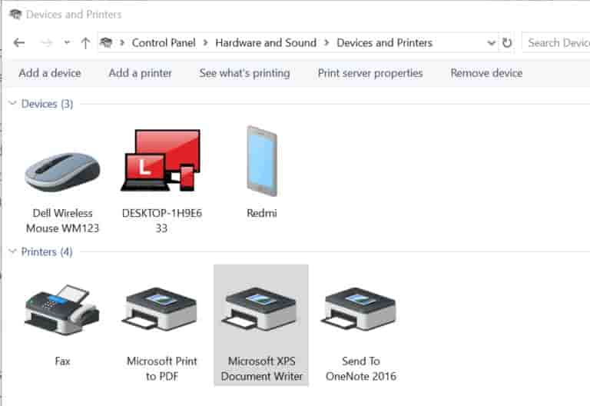Select the DESKTOP-1H9E633 computer icon
Screen dimensions: 590x406
pos(161,160)
